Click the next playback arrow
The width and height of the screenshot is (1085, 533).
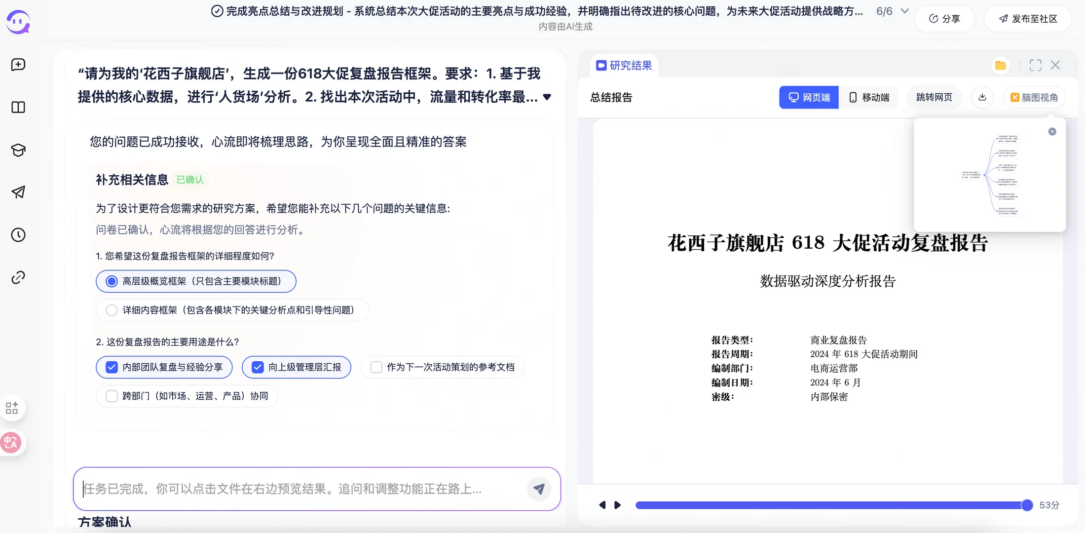[617, 505]
